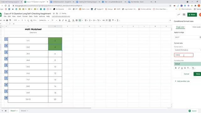Viewport: 201px width, 113px height.
Task: Click the Functions sigma icon
Action: pyautogui.click(x=117, y=20)
